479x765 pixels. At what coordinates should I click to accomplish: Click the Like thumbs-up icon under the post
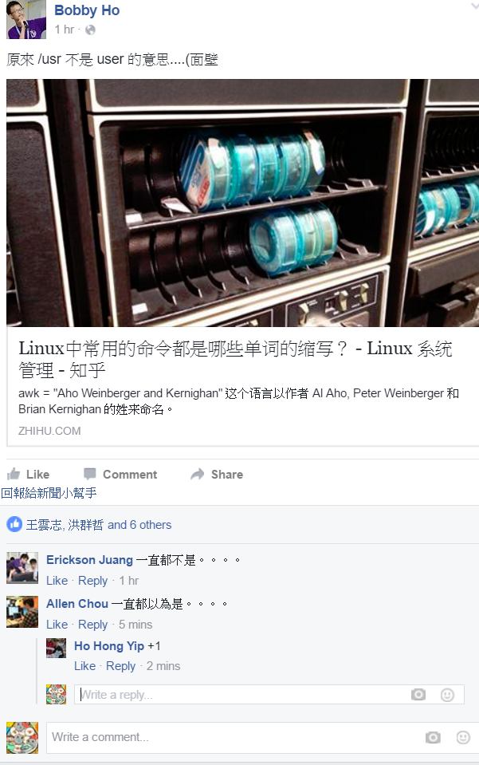[14, 474]
